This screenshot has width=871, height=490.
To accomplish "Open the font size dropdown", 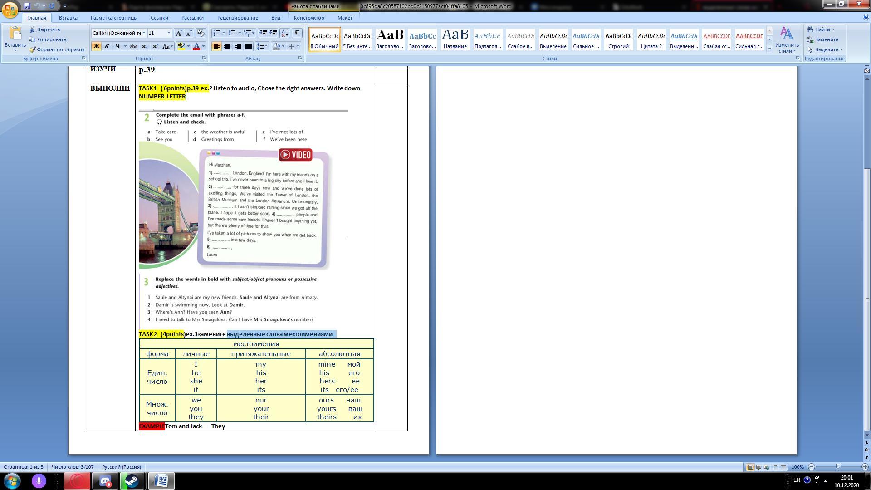I will (x=169, y=33).
